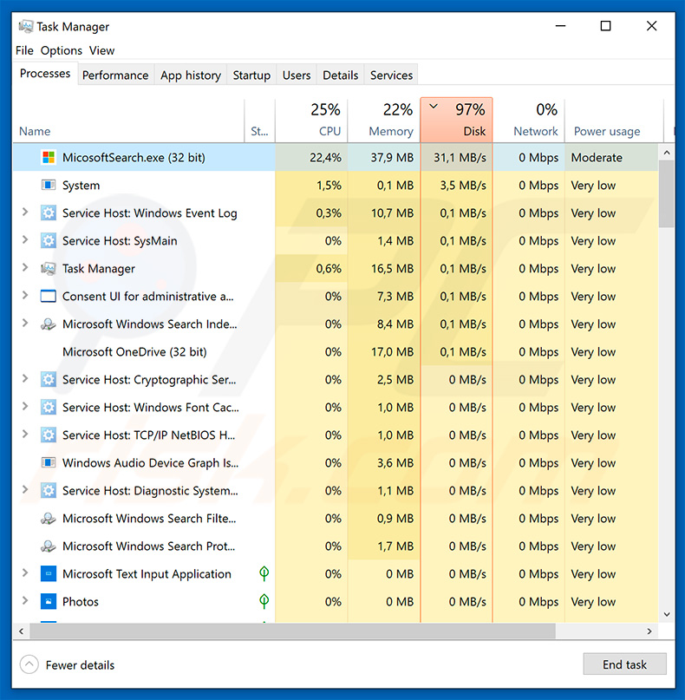The width and height of the screenshot is (685, 700).
Task: Click the Windows Font Cache gear icon
Action: pyautogui.click(x=49, y=407)
